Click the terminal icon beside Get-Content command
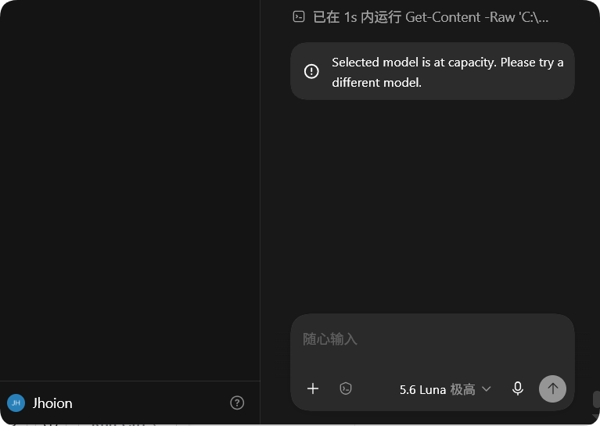Screen dimensions: 600x426 pos(299,17)
